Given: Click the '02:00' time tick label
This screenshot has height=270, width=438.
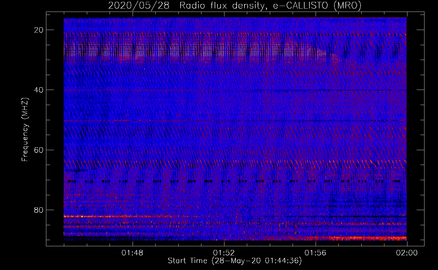Looking at the screenshot, I should [x=407, y=253].
